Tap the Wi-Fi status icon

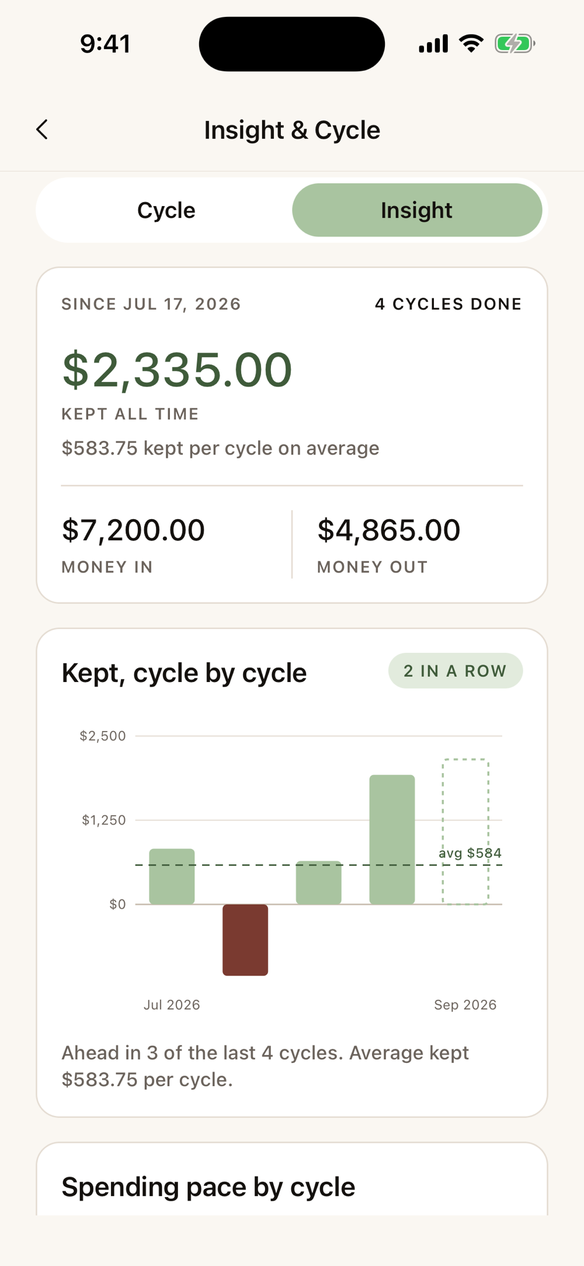[471, 44]
